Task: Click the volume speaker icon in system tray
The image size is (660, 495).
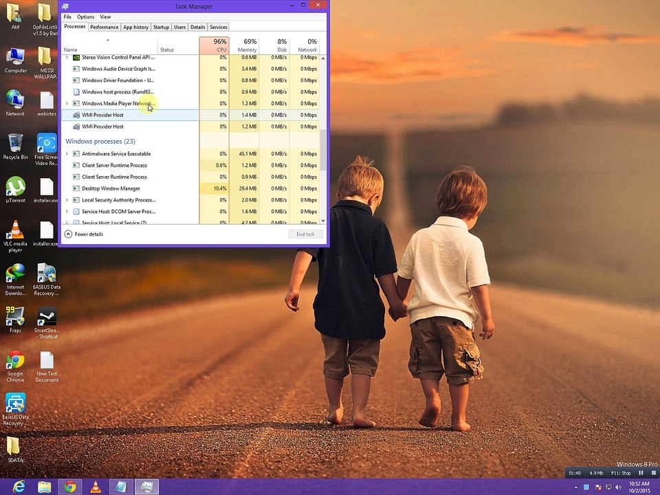Action: coord(618,487)
